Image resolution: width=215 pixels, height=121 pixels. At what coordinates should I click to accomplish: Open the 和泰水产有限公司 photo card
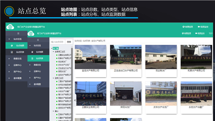196,61
